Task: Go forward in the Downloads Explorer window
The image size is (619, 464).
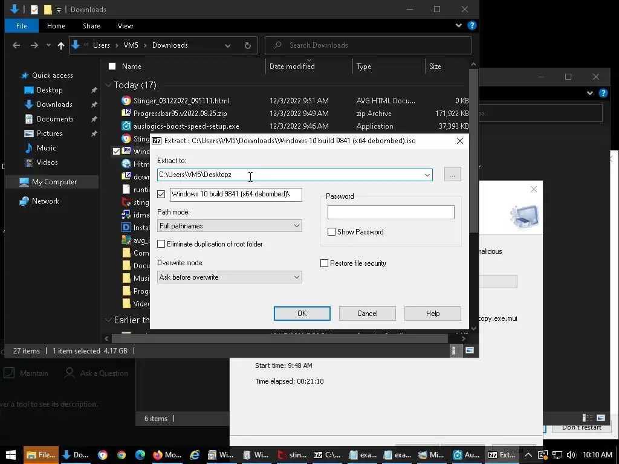Action: tap(34, 45)
